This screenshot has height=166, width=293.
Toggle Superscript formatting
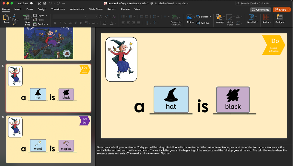tap(76, 23)
